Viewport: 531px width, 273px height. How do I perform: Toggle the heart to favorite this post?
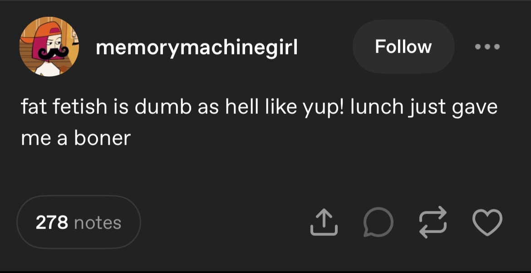pos(487,222)
